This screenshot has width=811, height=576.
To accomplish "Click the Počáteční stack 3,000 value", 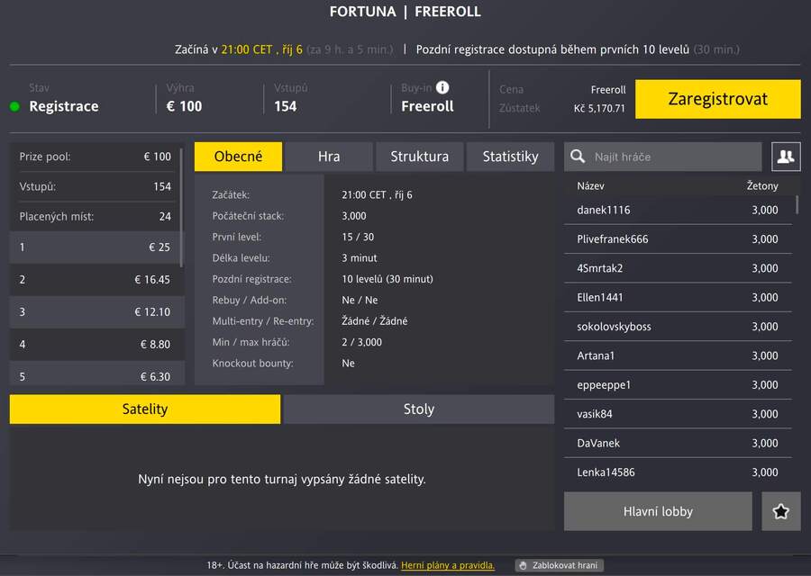I will coord(354,216).
